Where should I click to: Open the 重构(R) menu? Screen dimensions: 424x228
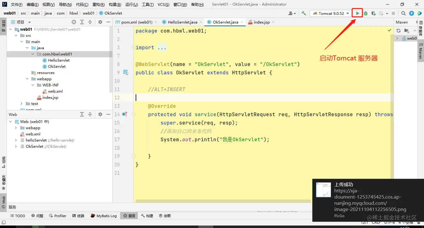coord(98,5)
